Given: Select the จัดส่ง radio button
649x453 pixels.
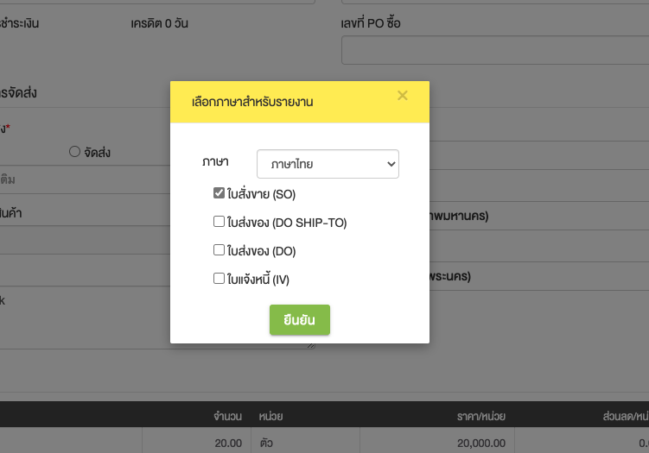Looking at the screenshot, I should (74, 153).
